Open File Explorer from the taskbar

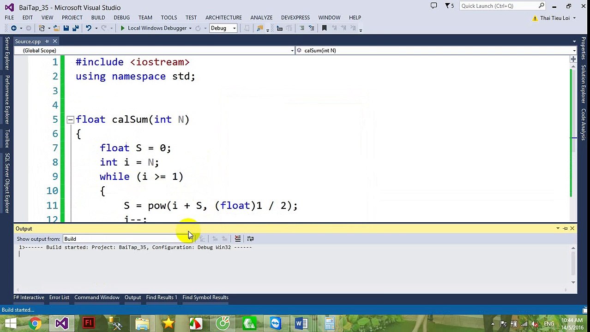coord(142,324)
